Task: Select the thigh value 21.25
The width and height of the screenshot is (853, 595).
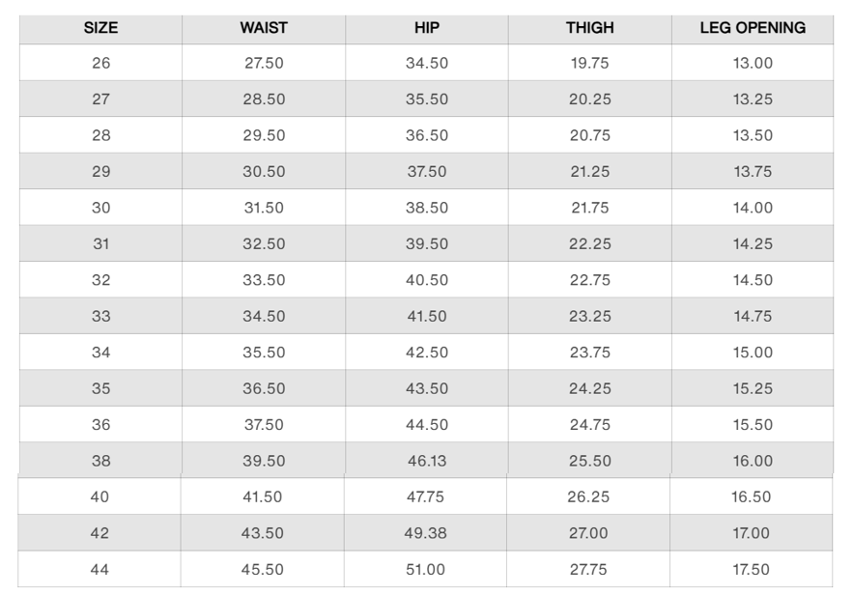Action: tap(589, 172)
